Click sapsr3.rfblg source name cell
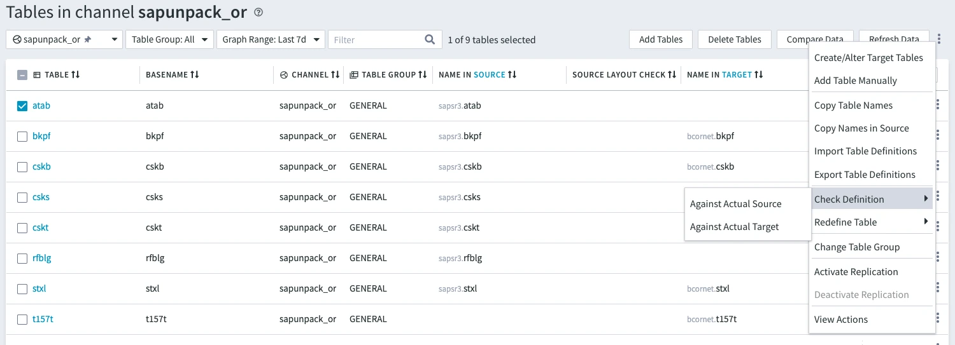The height and width of the screenshot is (345, 955). (x=460, y=258)
